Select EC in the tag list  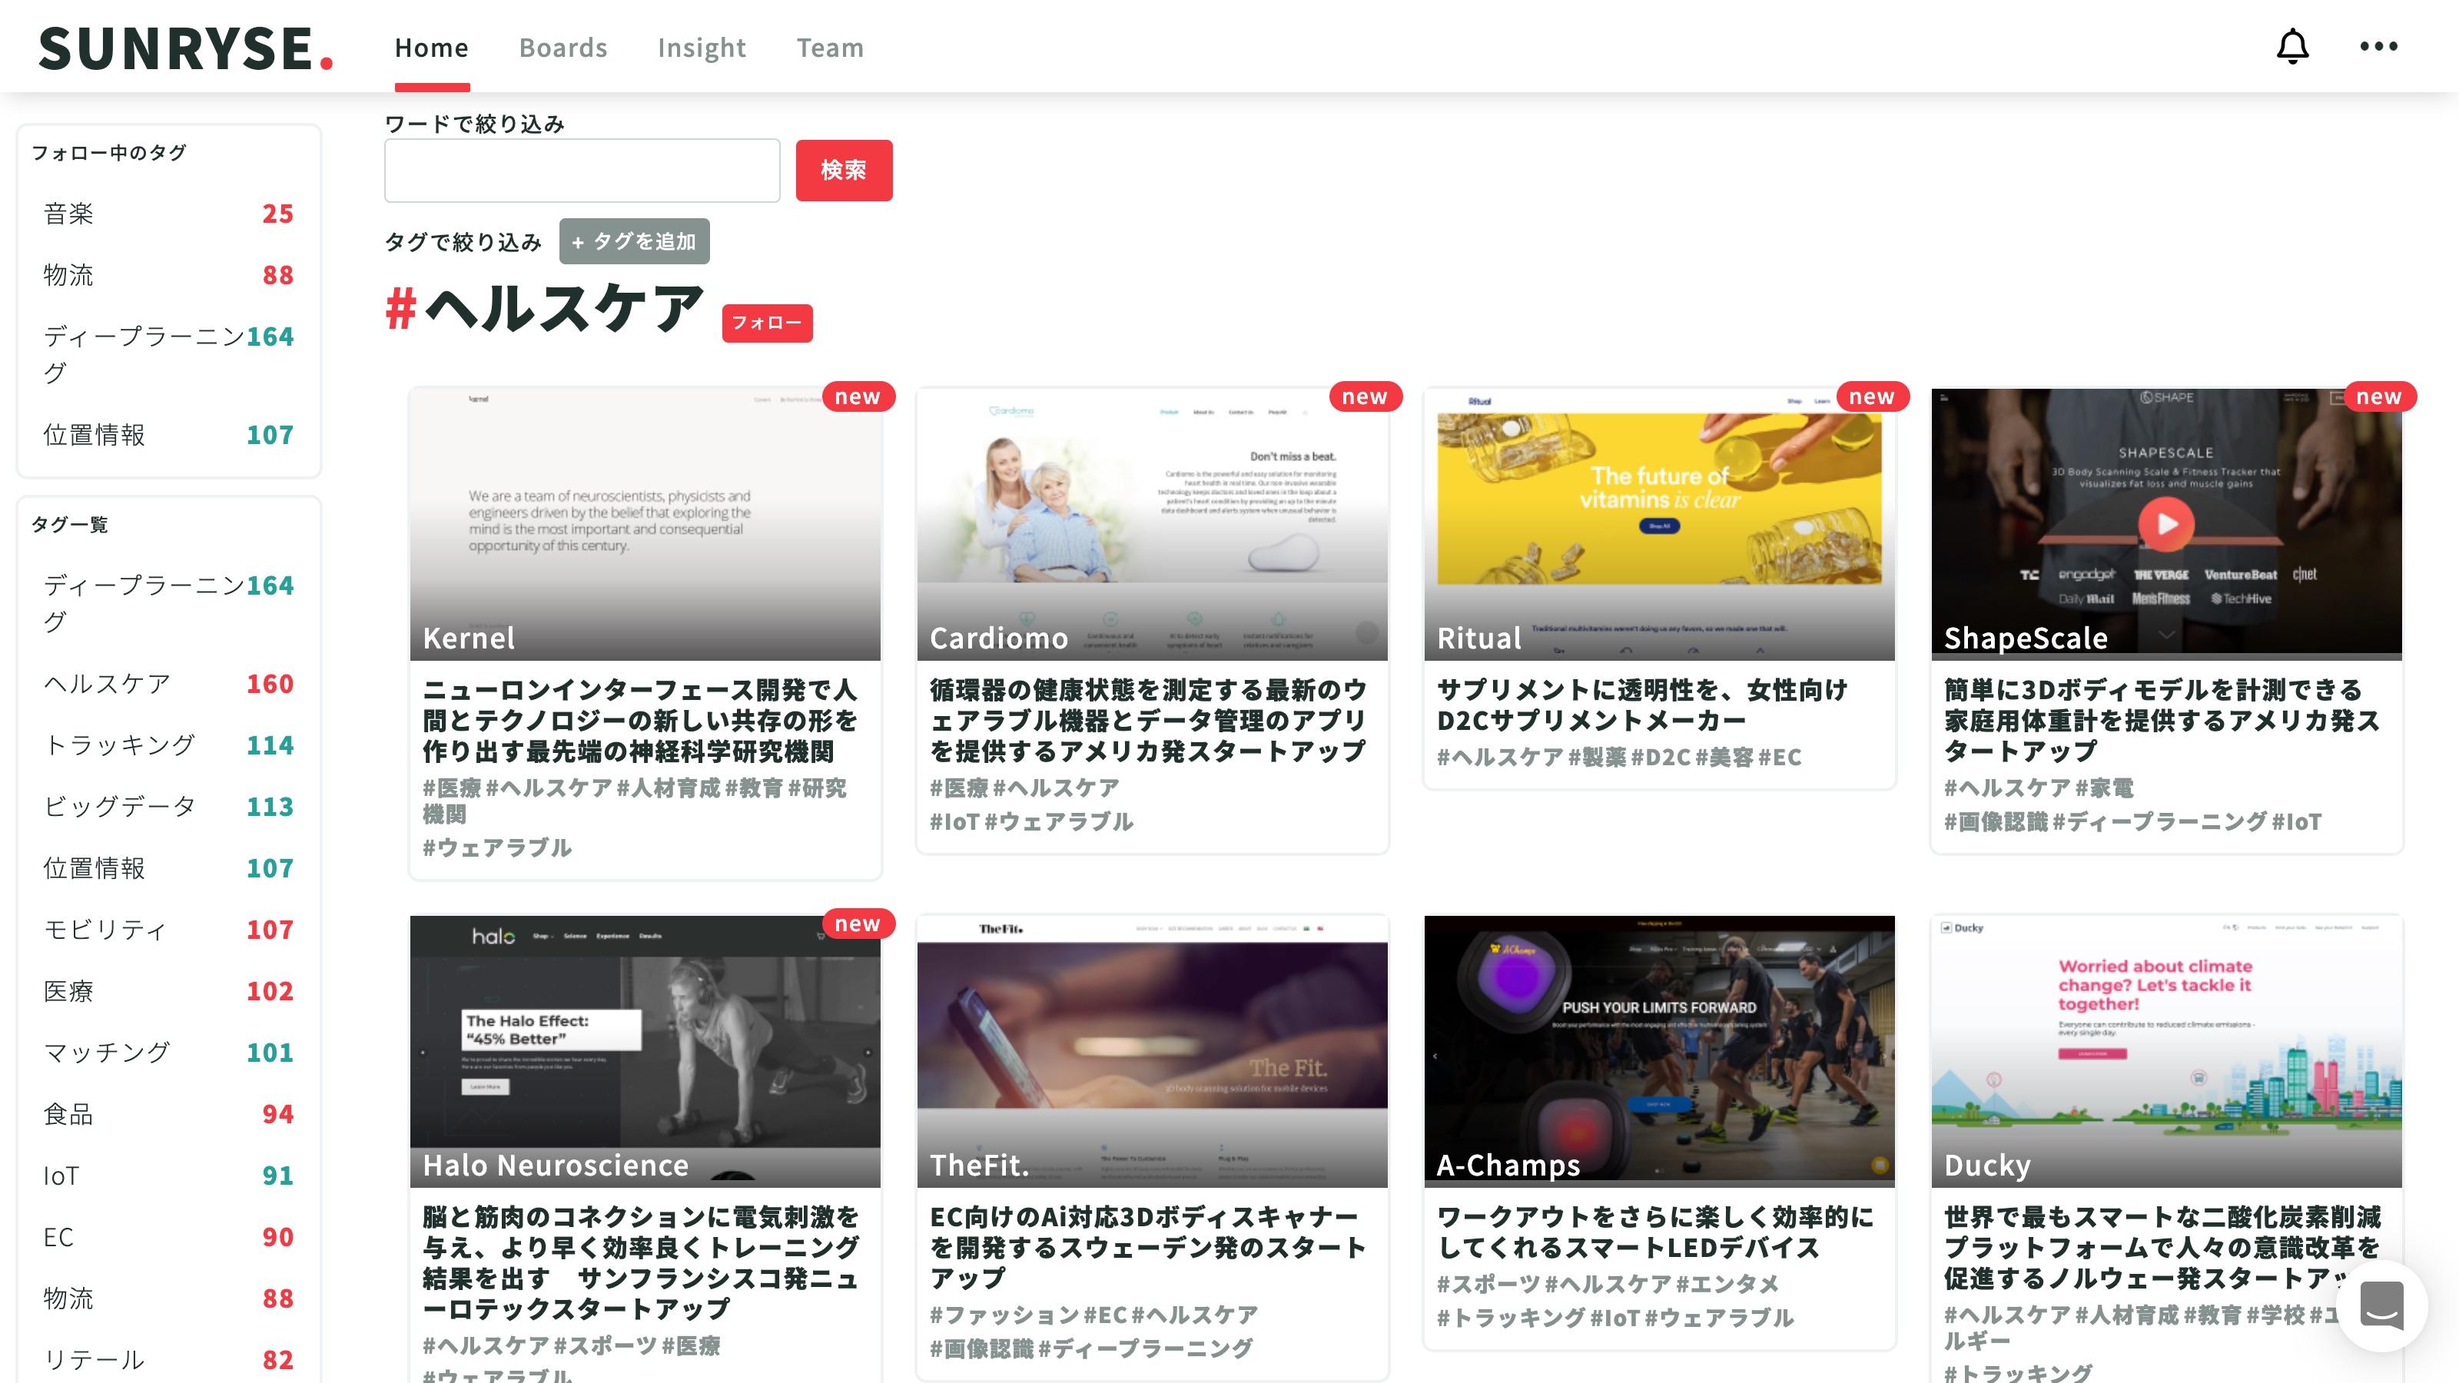pyautogui.click(x=168, y=1237)
